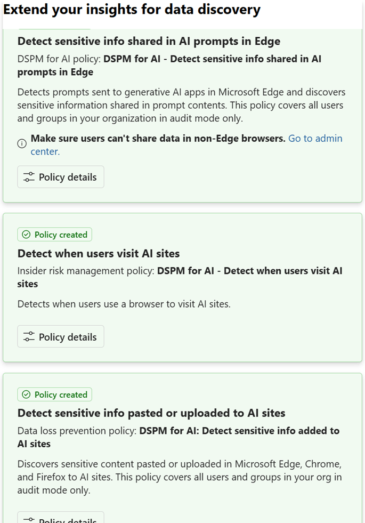Click the 'Extend your insights for data discovery' heading

(132, 10)
